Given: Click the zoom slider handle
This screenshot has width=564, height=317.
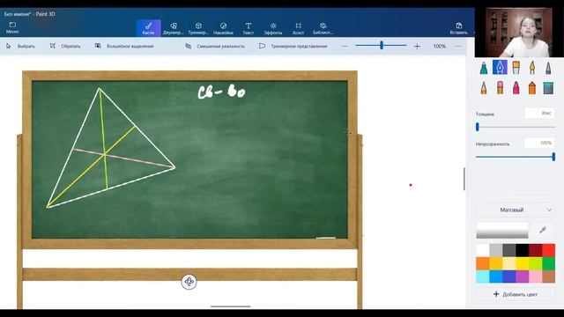Looking at the screenshot, I should [382, 45].
